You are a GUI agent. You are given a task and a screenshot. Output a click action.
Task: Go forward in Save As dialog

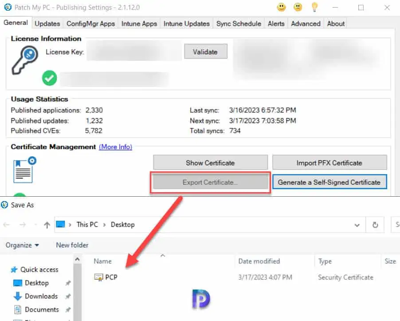coord(23,225)
